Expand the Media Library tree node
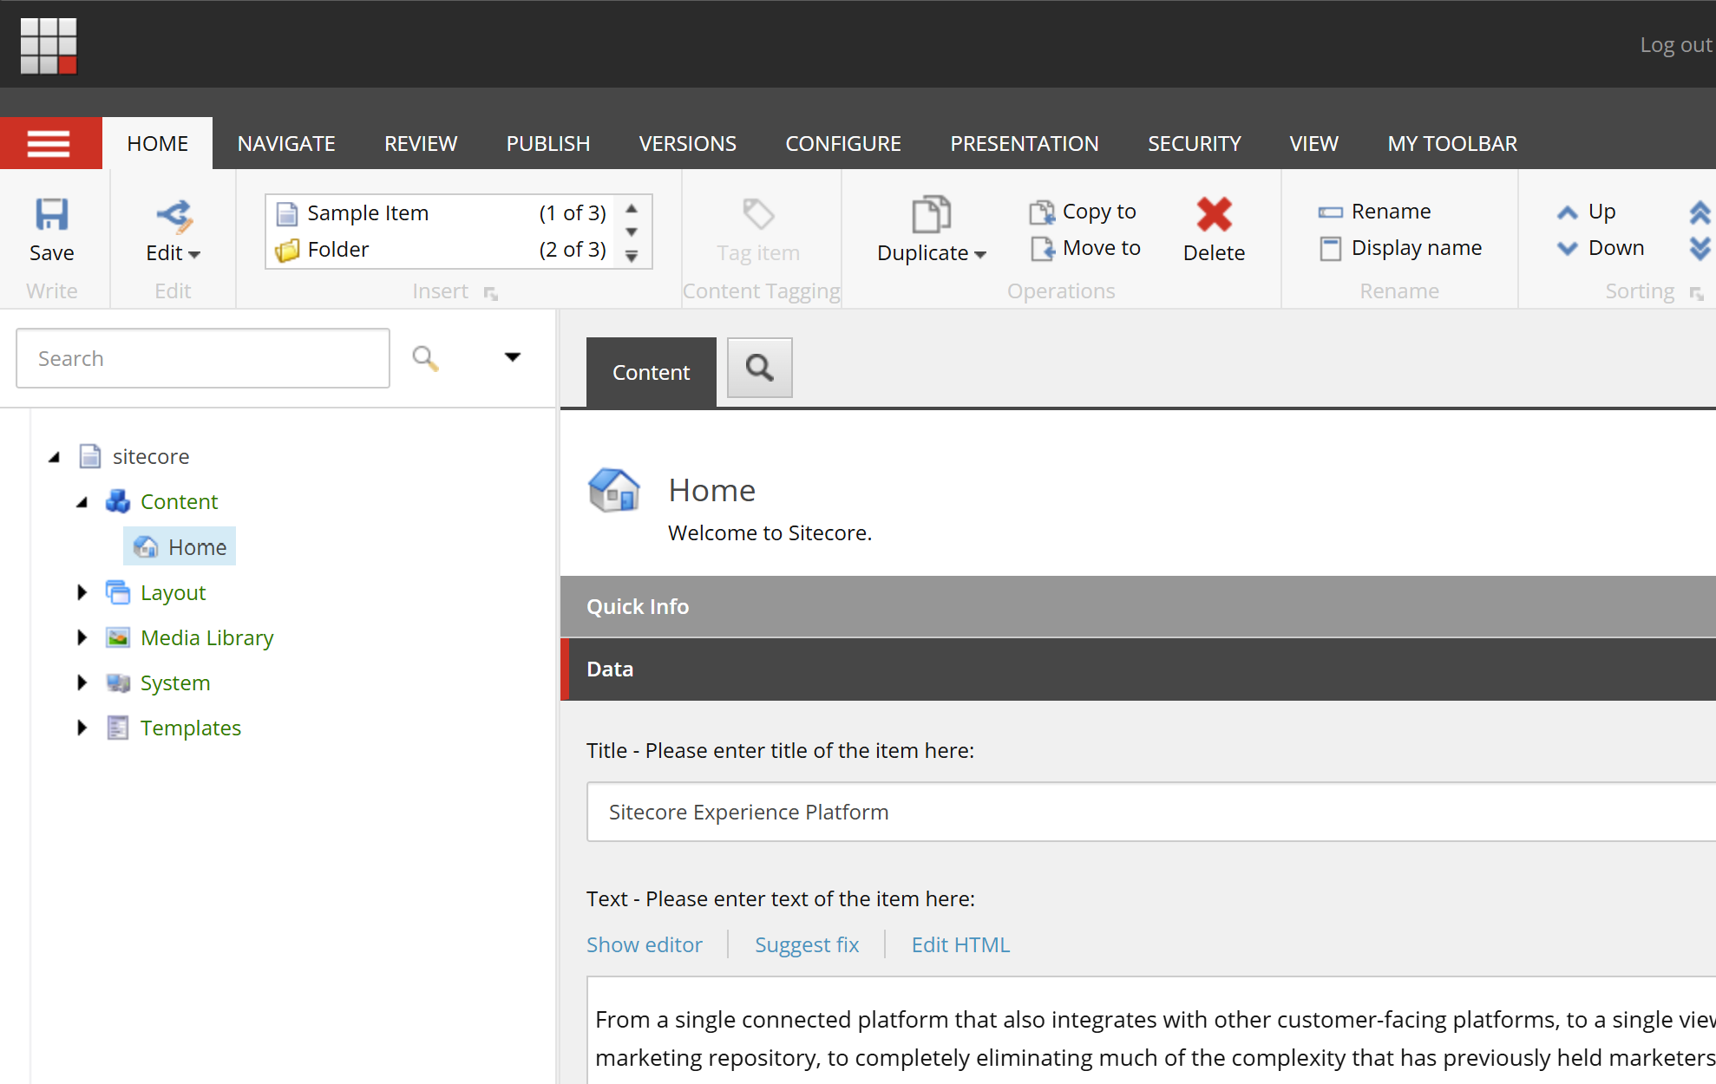The image size is (1716, 1084). [x=82, y=637]
